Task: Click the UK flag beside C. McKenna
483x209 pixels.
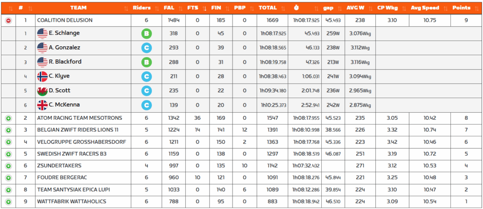Action: point(42,105)
